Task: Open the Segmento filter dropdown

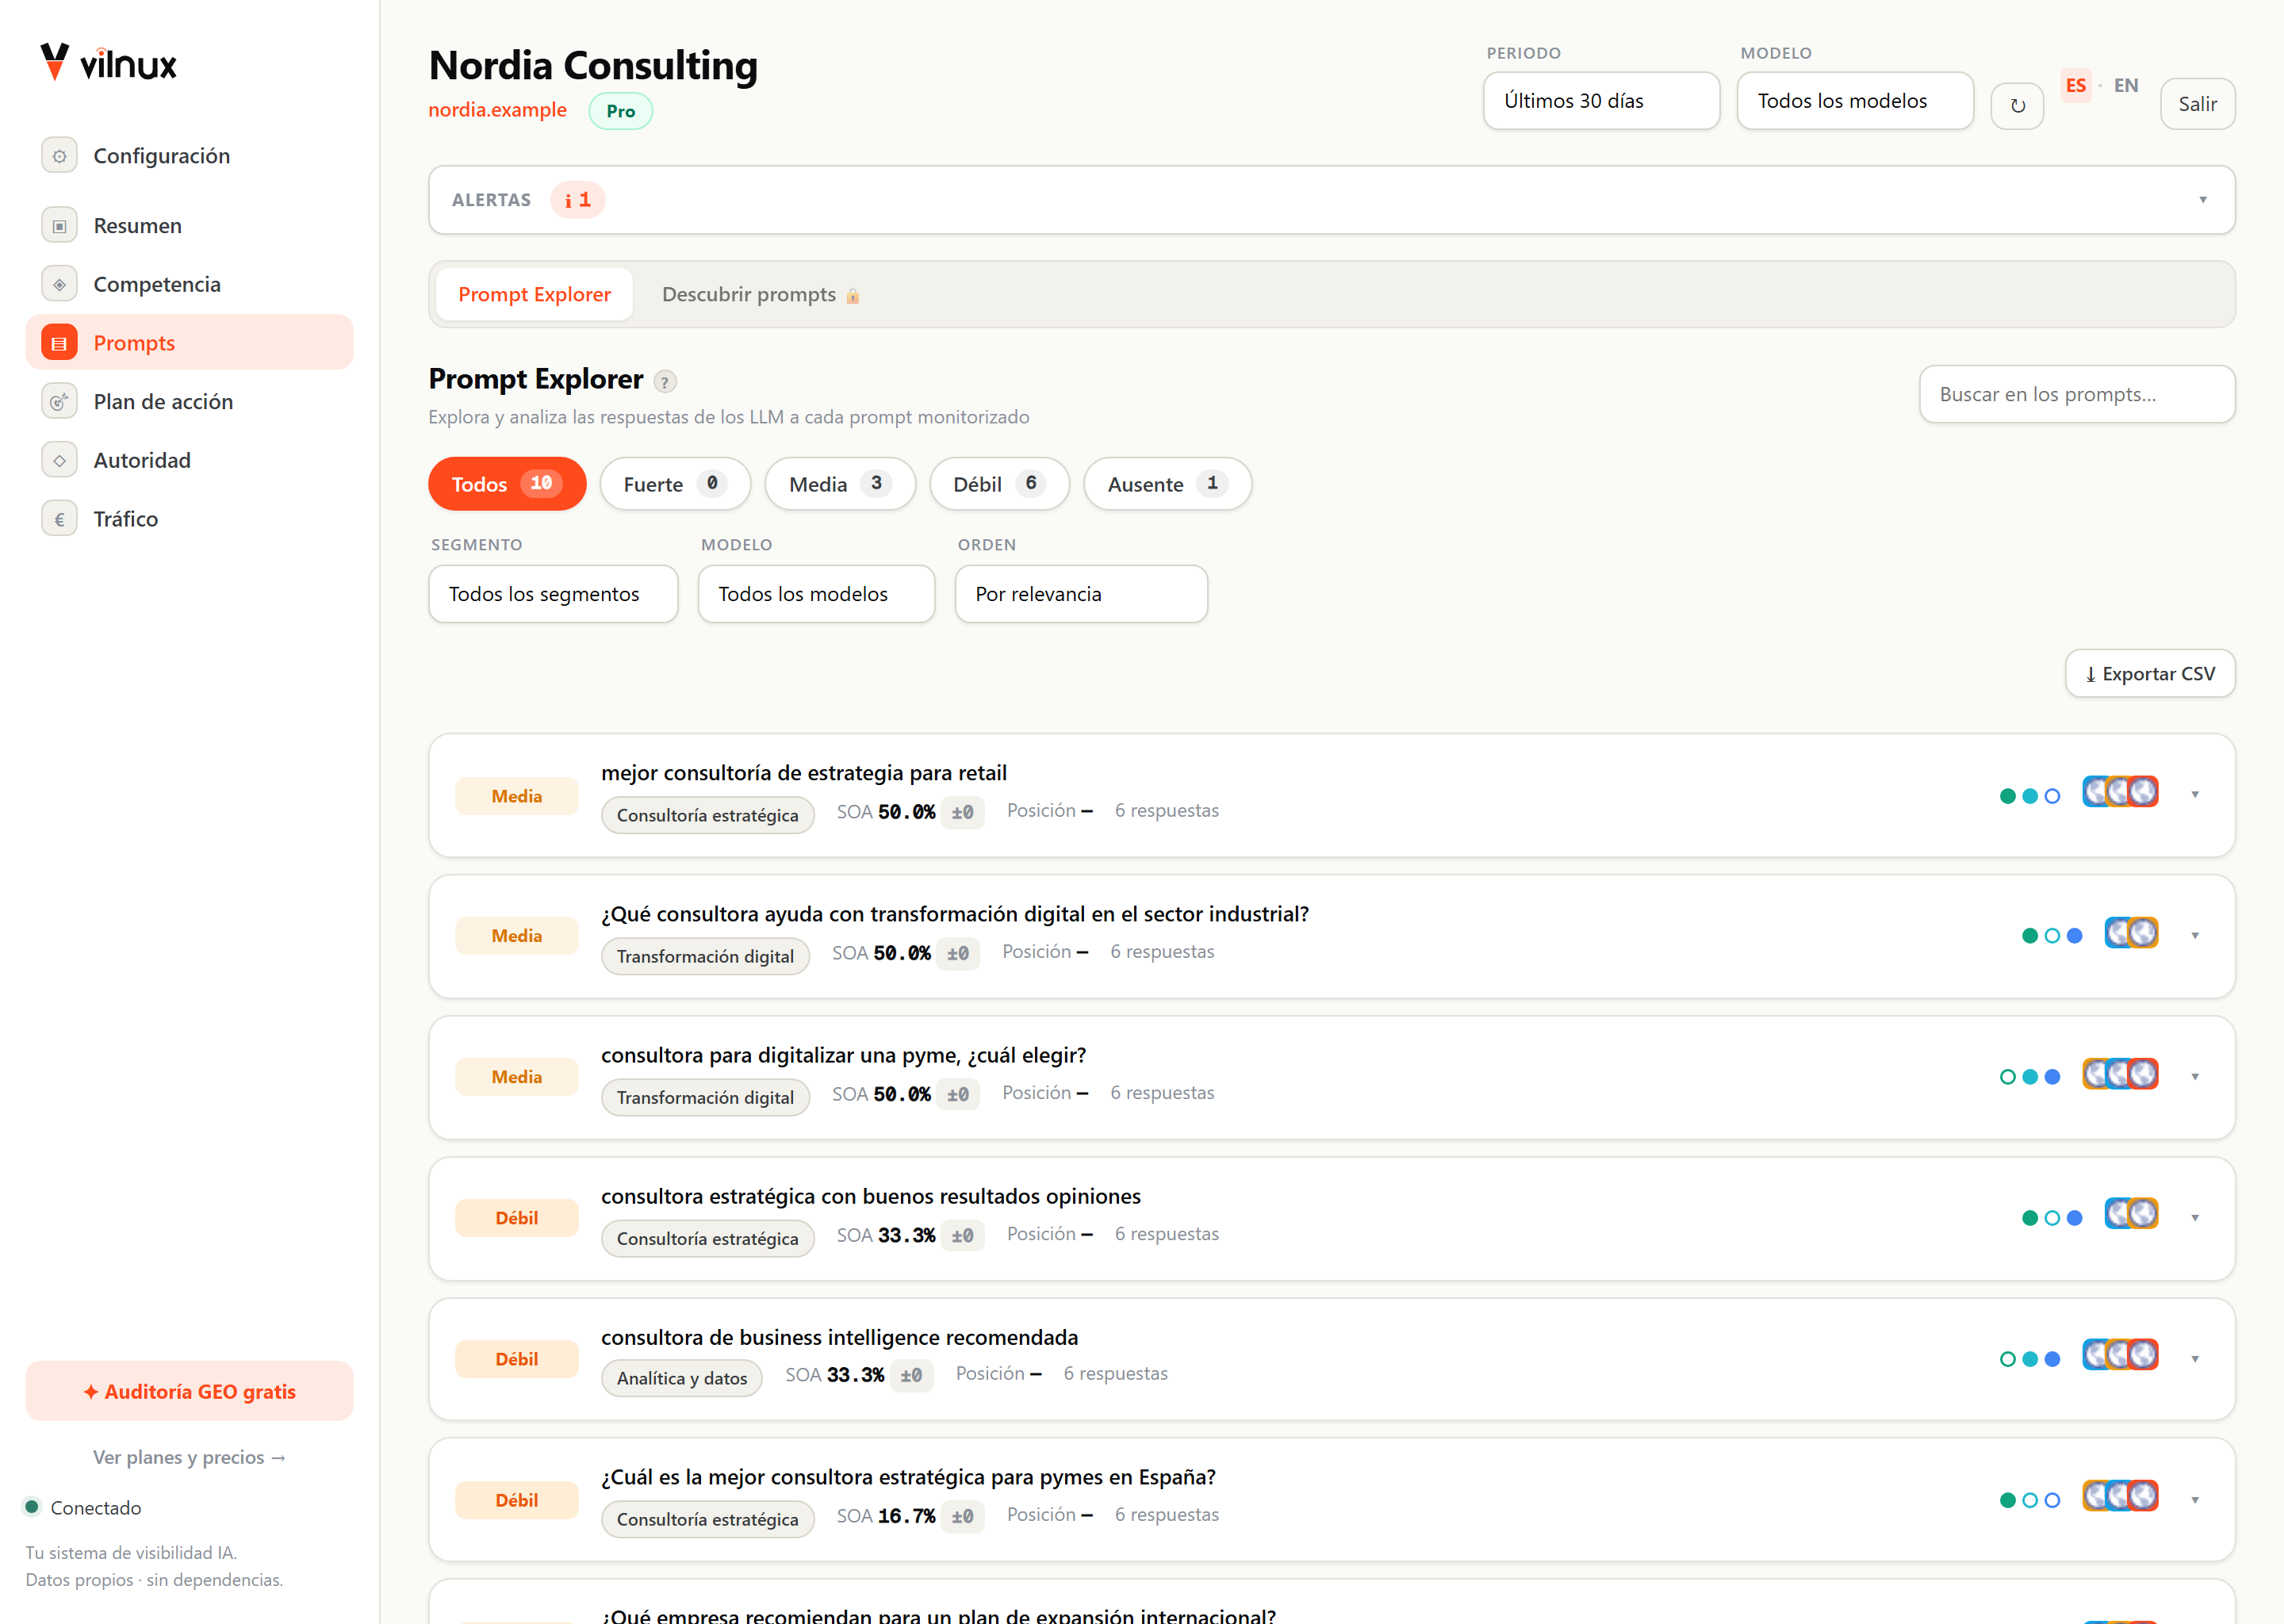Action: tap(553, 594)
